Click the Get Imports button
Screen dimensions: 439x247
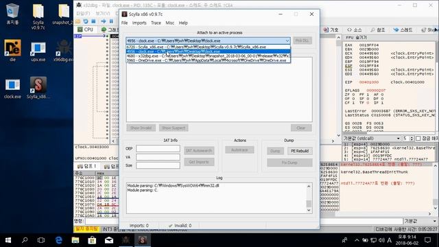coord(199,162)
